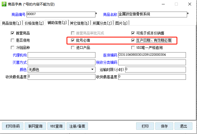The width and height of the screenshot is (197, 134).
Task: Close the 商品字典 window
Action: click(x=189, y=4)
